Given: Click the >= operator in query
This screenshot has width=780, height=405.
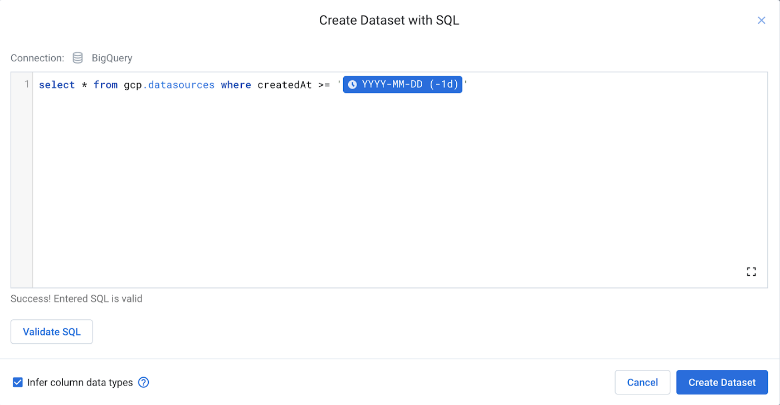Looking at the screenshot, I should tap(324, 85).
